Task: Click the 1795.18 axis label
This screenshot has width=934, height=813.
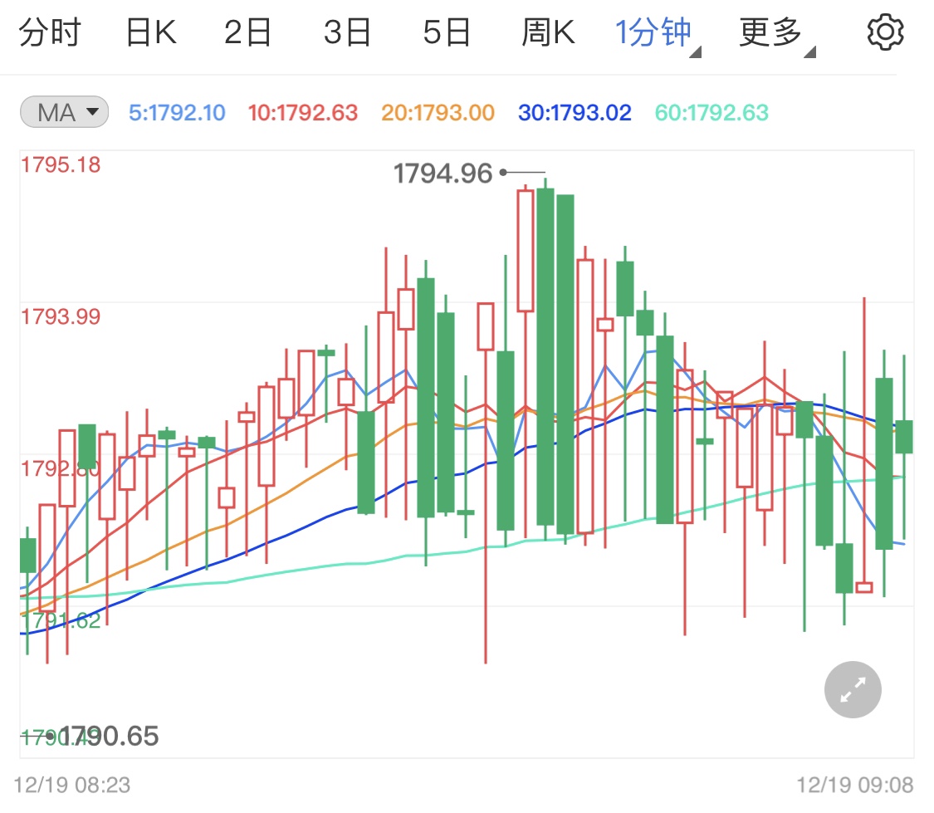Action: 61,165
